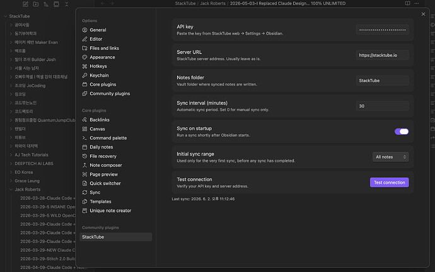Collapse the StackTube root folder
The image size is (435, 272).
6,16
